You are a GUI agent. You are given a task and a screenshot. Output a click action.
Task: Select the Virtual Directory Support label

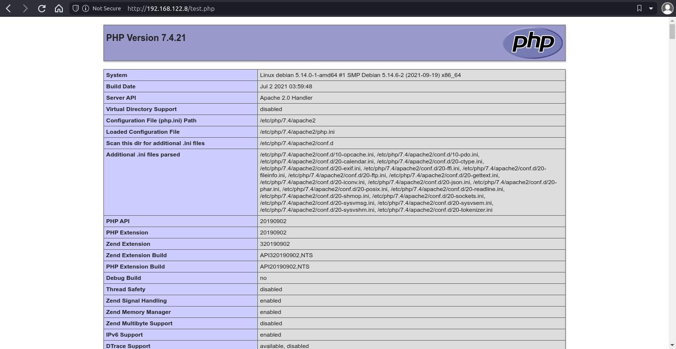142,109
